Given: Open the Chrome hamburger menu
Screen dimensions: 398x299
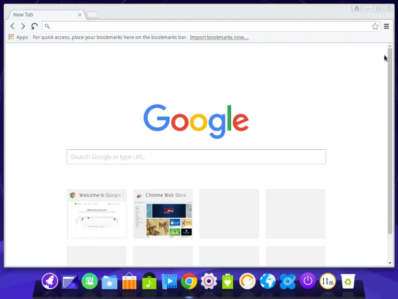Looking at the screenshot, I should pyautogui.click(x=387, y=26).
